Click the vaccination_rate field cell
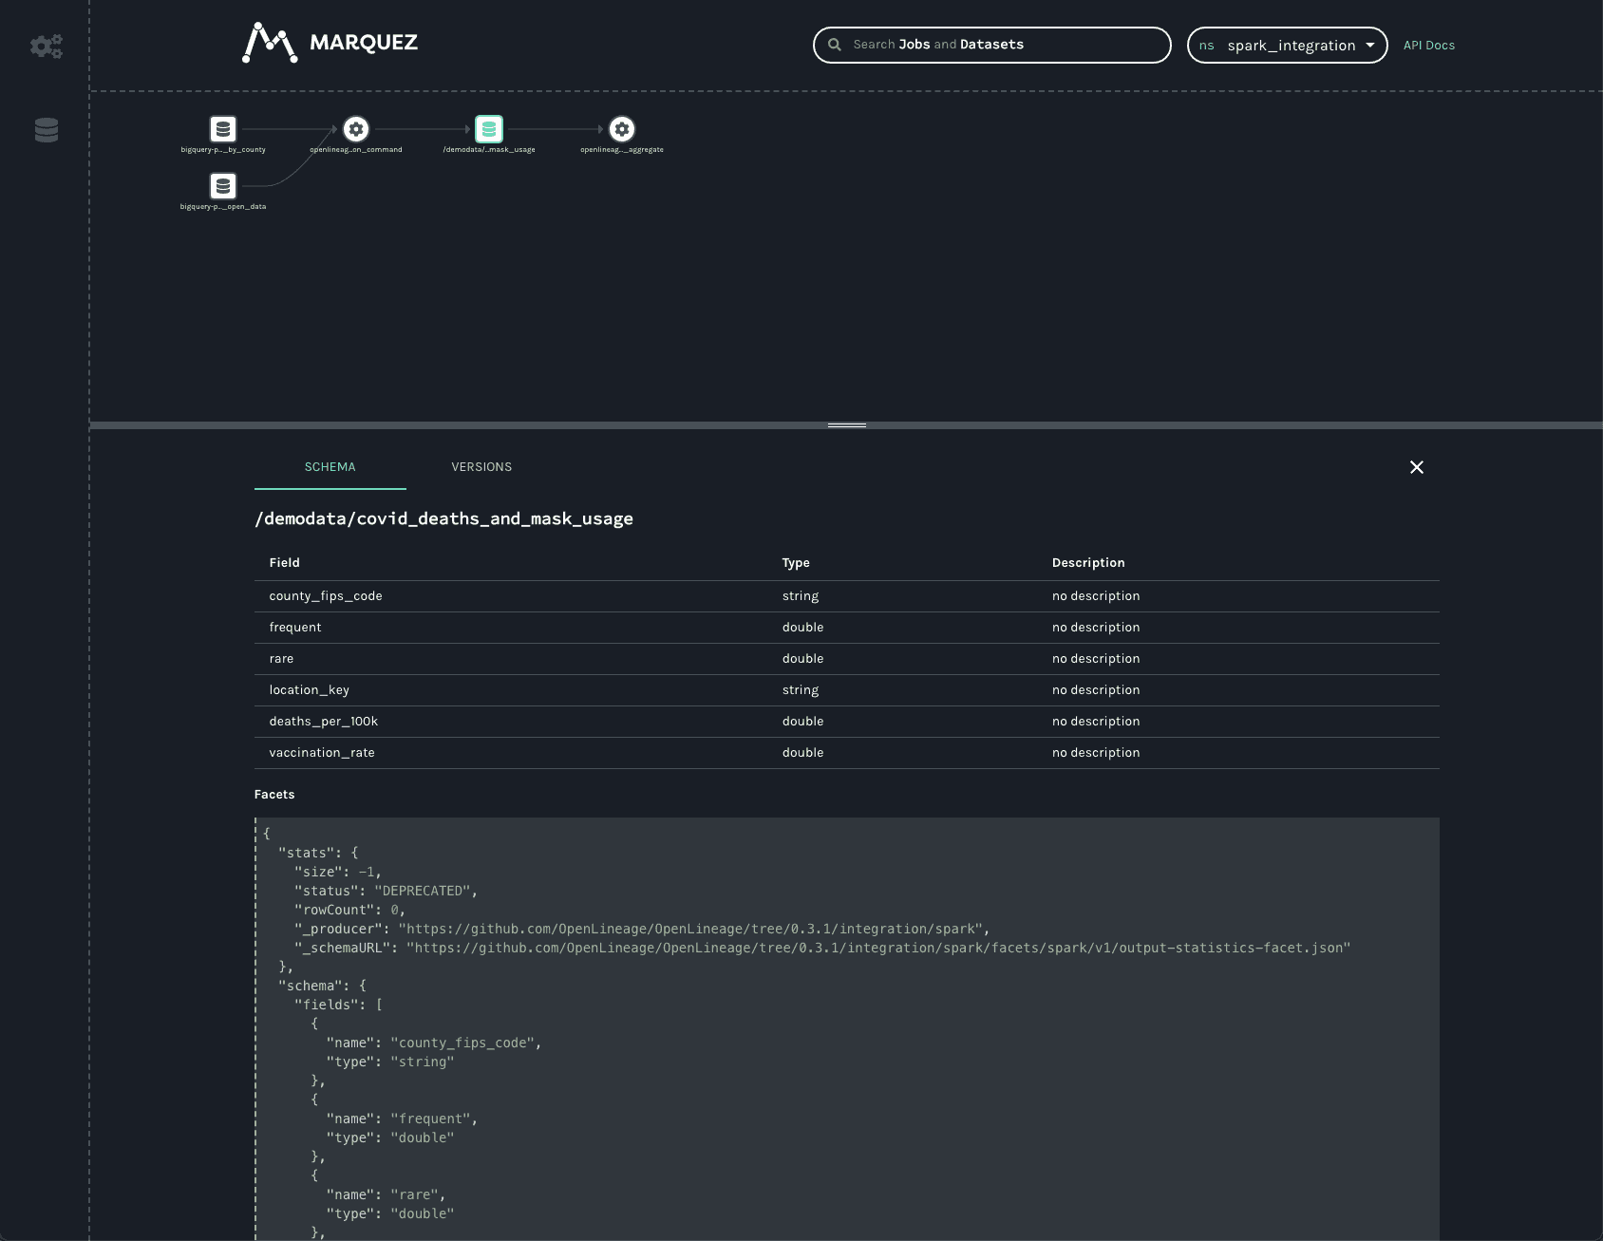 tap(322, 753)
